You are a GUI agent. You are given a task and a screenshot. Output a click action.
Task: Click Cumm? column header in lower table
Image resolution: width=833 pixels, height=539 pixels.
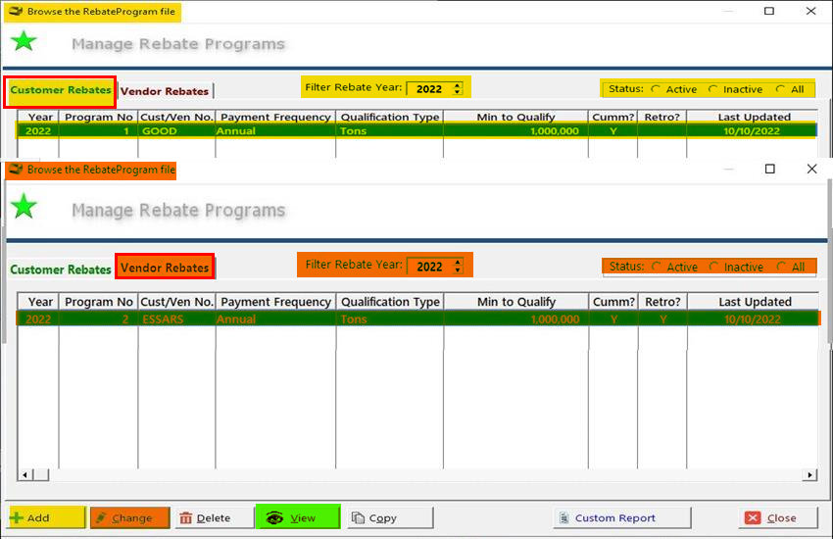click(x=613, y=302)
